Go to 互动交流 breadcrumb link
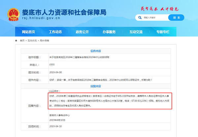The height and width of the screenshot is (137, 198). tap(32, 41)
